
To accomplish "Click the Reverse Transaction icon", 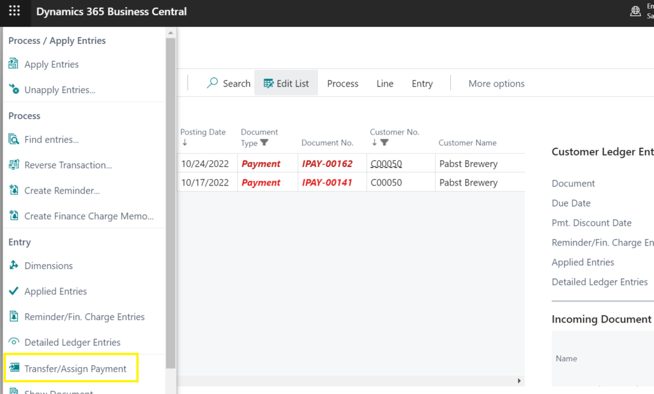I will coord(13,165).
